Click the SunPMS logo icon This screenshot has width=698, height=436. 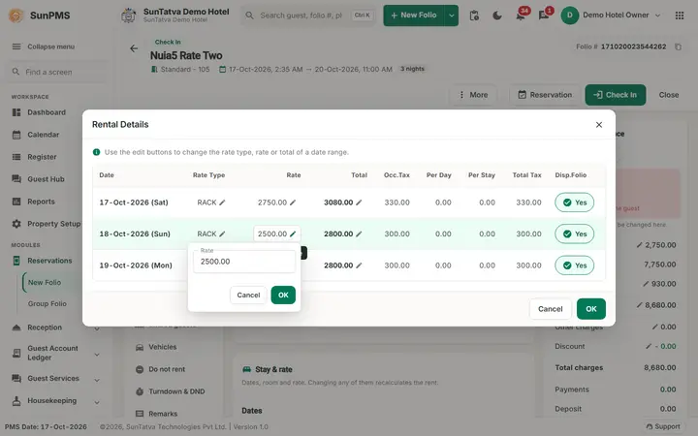click(x=16, y=16)
